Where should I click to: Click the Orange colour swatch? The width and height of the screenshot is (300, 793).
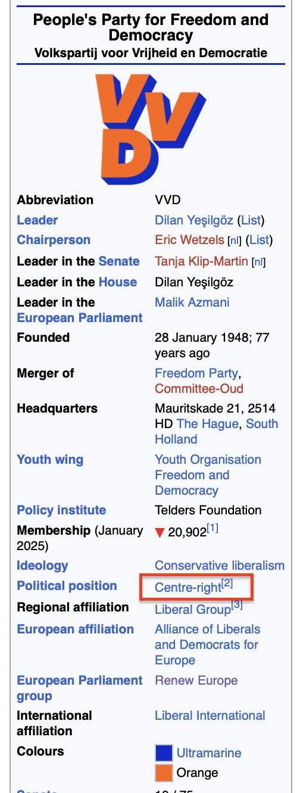(x=164, y=773)
